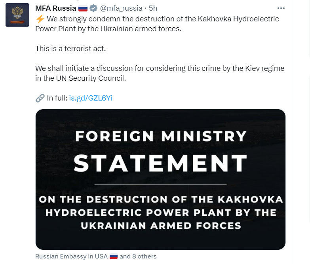Click the STATEMENT heading in the image card
Image resolution: width=310 pixels, height=264 pixels.
click(x=160, y=163)
